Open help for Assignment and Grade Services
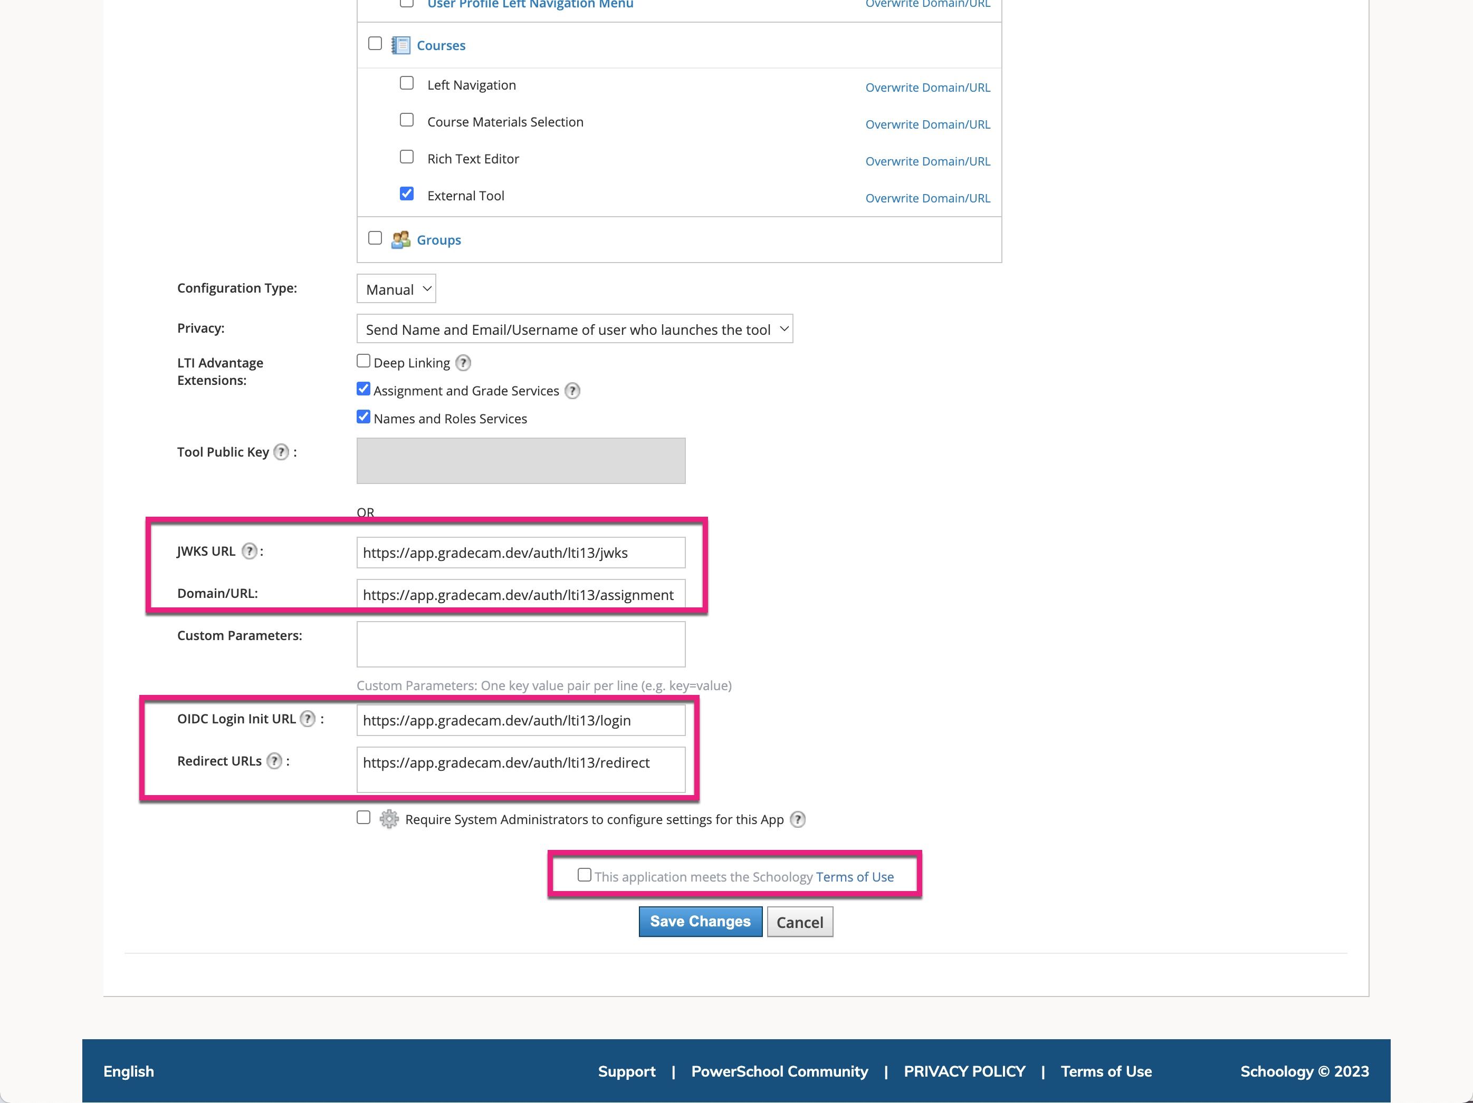This screenshot has width=1473, height=1103. (x=572, y=391)
